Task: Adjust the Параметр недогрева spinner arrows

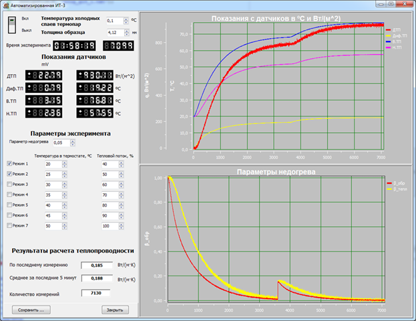Action: point(73,142)
